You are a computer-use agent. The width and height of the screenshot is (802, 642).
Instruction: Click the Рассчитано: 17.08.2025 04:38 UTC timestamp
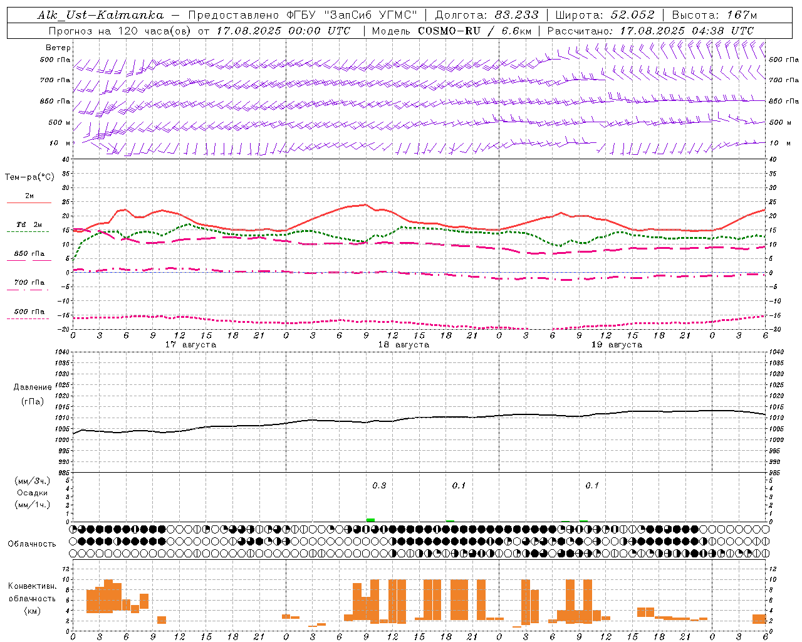(650, 31)
